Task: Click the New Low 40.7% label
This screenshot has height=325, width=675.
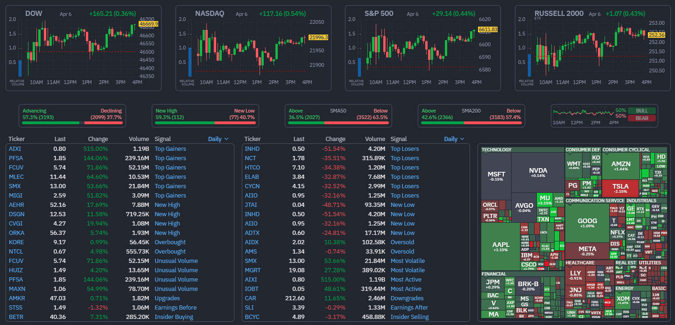Action: 242,114
